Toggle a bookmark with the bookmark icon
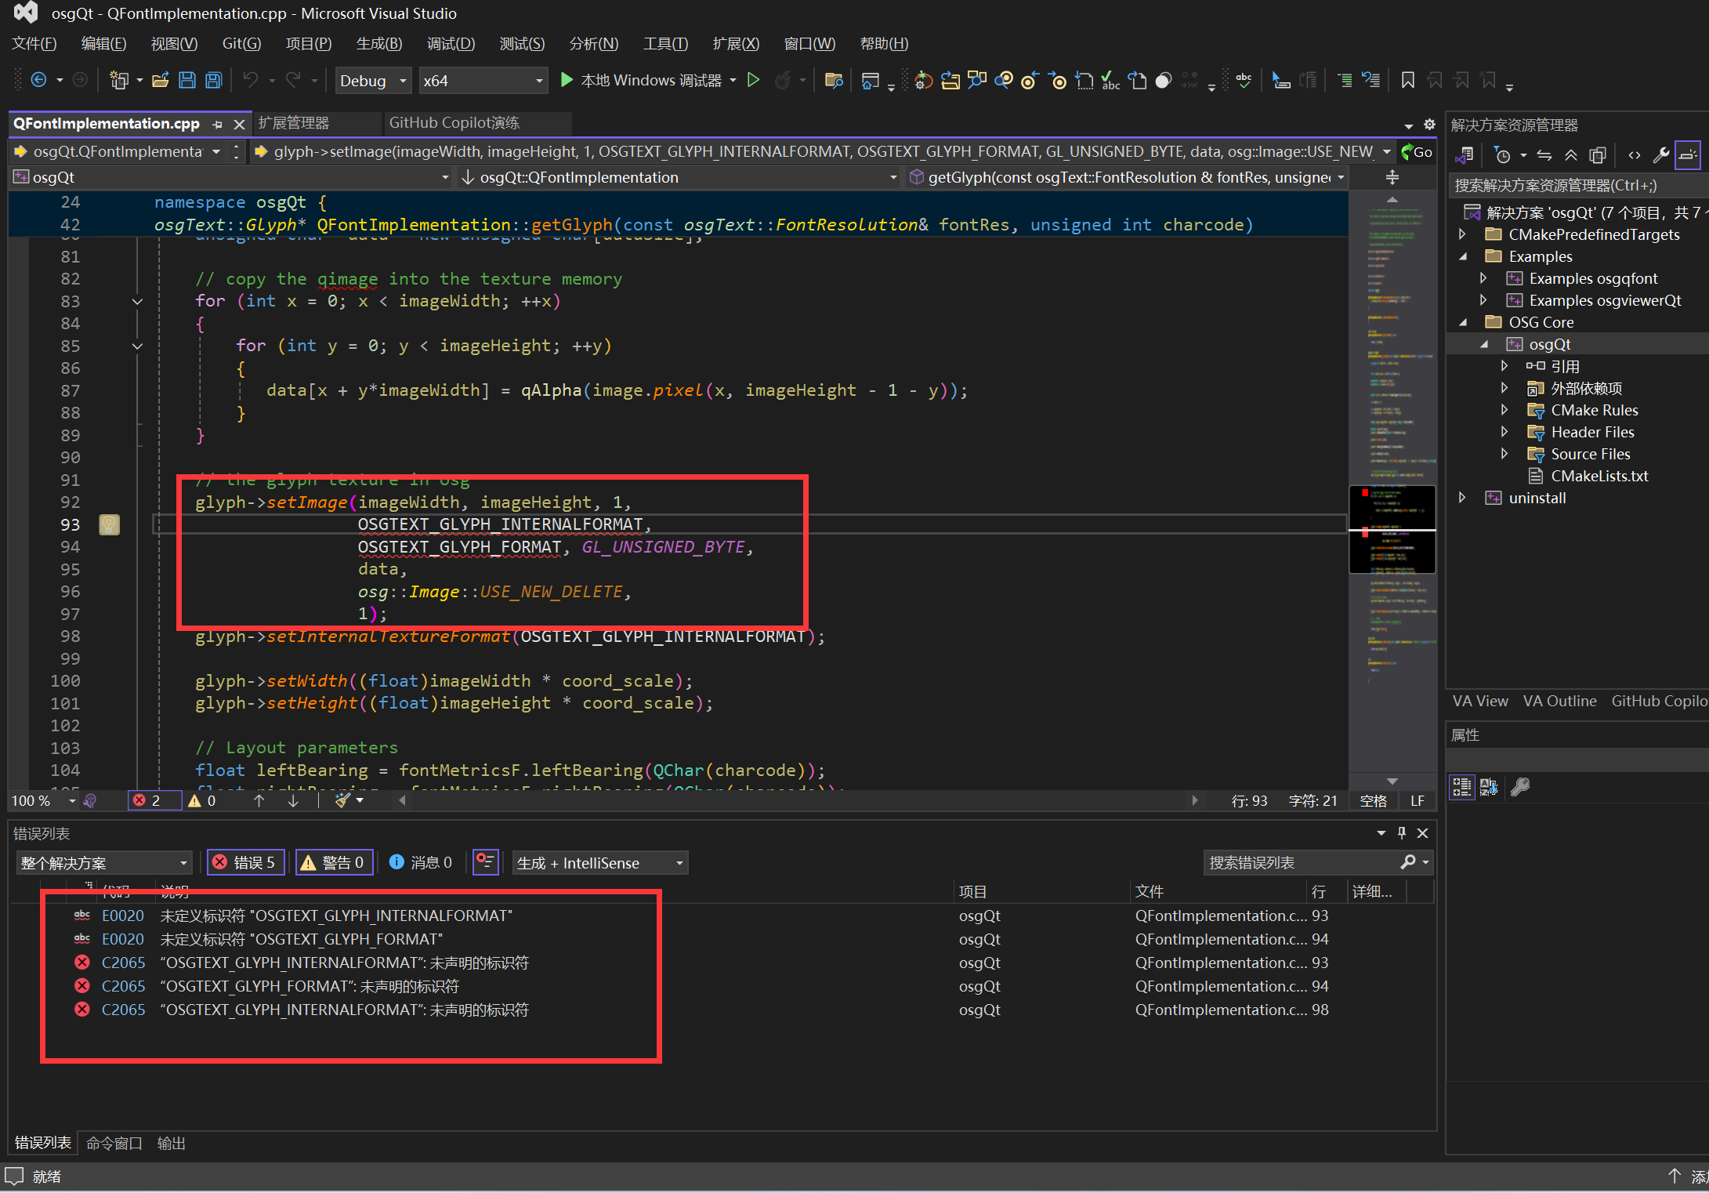Screen dimensions: 1709x1193 [1407, 80]
